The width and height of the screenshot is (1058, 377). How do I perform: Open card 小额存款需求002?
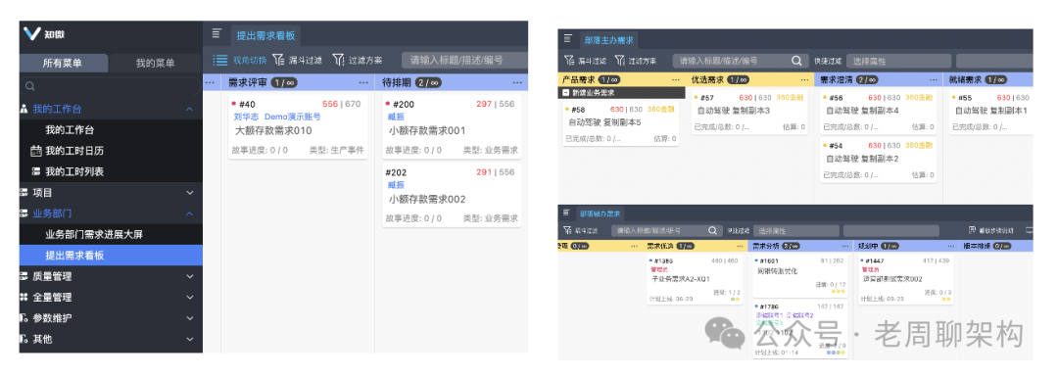click(x=452, y=196)
